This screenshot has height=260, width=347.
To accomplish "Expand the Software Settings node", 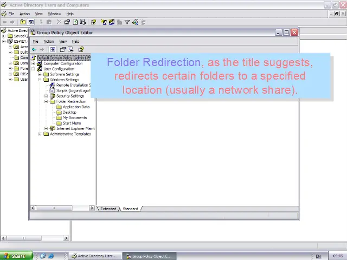I will 40,74.
